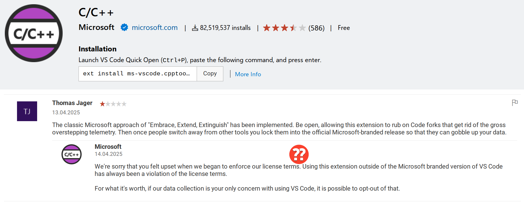Click the large C/C++ extension logo
Viewport: 524px width, 205px height.
pyautogui.click(x=34, y=33)
